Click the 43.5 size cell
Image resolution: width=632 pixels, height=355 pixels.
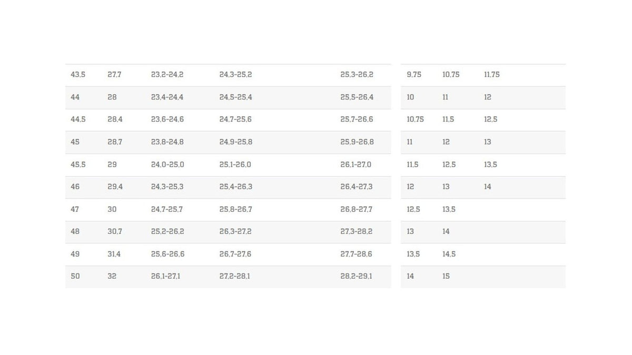[78, 75]
